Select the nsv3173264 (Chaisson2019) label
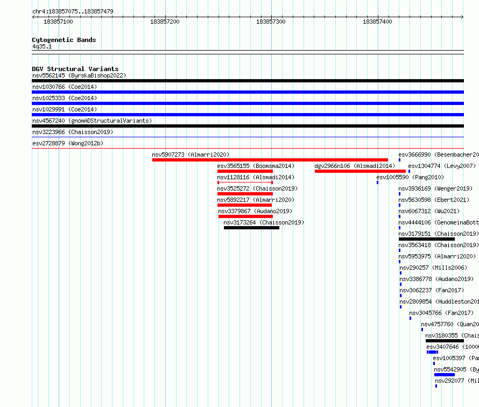 264,222
